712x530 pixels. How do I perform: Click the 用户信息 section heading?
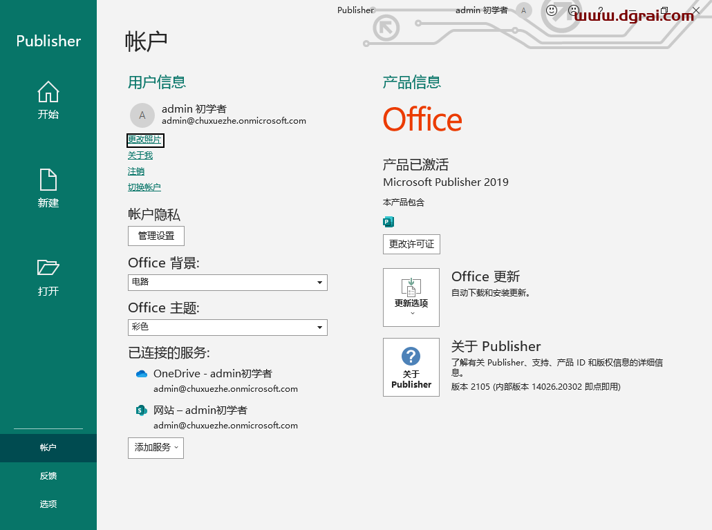(x=157, y=82)
